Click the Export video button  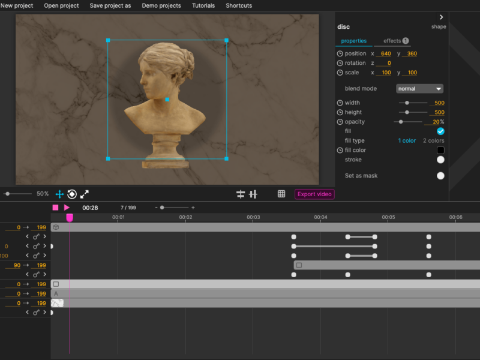click(x=314, y=194)
